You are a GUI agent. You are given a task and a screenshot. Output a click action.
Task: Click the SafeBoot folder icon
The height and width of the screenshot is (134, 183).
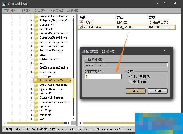coord(36,25)
